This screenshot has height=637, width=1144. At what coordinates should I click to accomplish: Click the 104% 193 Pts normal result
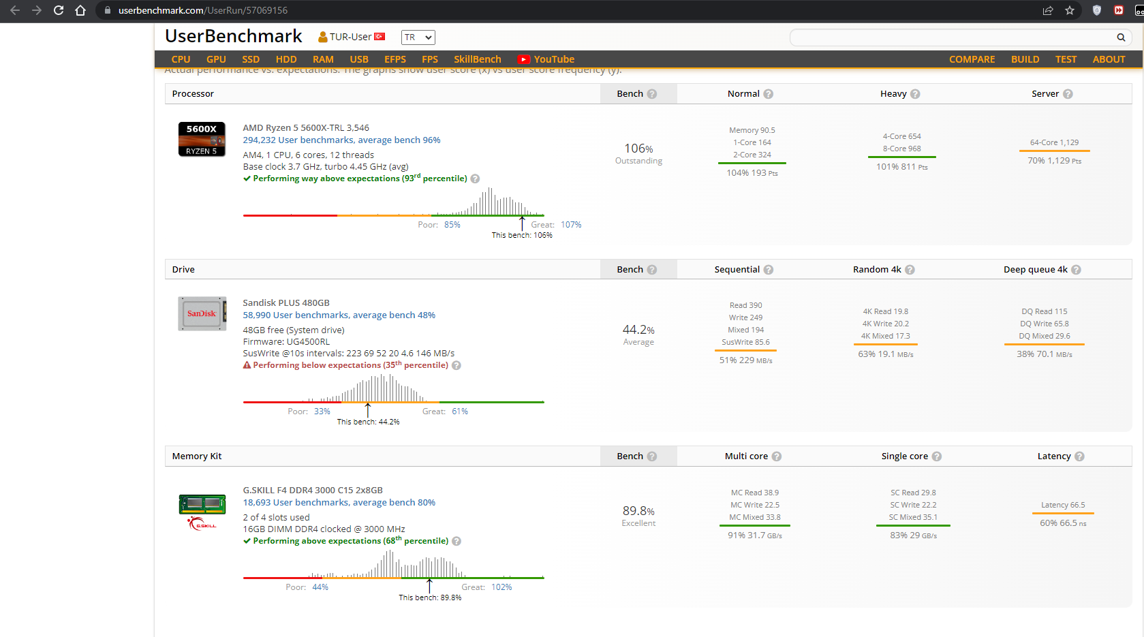[x=752, y=173]
